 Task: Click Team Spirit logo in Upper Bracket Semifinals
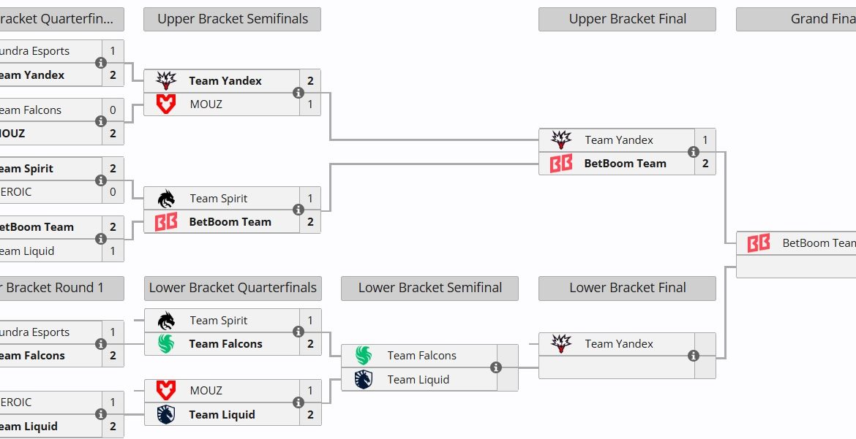tap(167, 198)
